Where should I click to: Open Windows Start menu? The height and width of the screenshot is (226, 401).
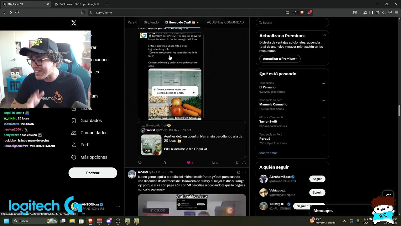7,221
